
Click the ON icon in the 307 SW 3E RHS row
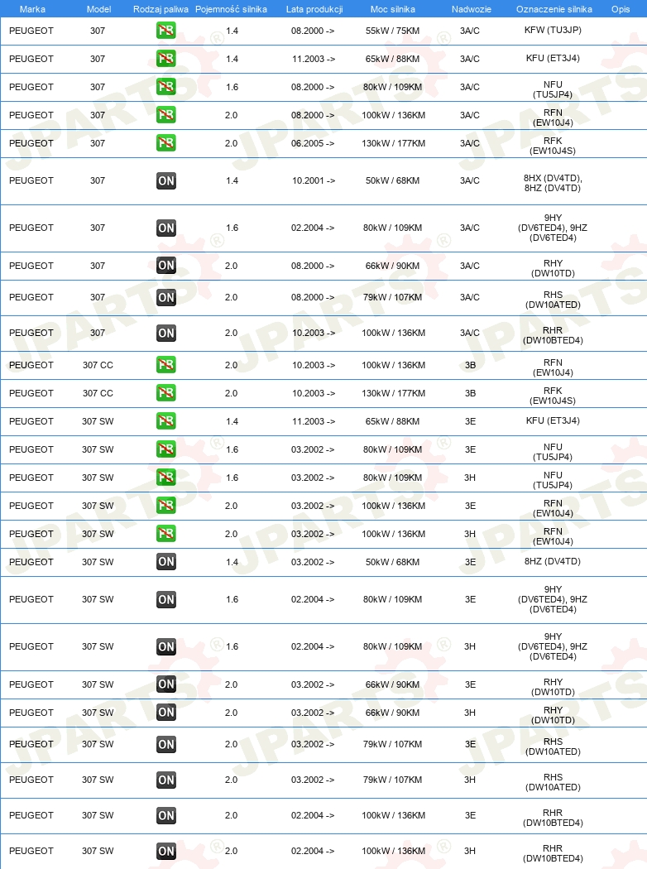click(166, 744)
